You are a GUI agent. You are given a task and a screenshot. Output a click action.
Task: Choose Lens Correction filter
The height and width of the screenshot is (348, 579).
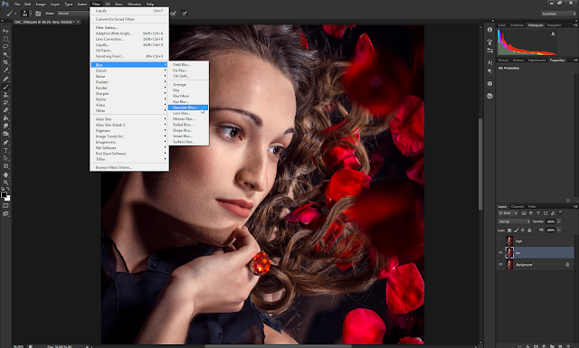(x=129, y=39)
